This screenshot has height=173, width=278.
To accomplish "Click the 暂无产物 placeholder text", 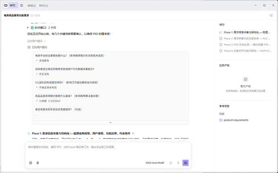I will [x=245, y=86].
